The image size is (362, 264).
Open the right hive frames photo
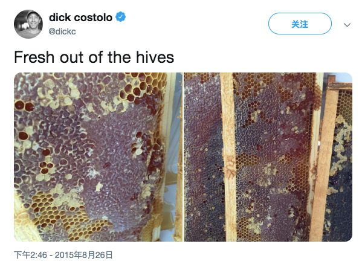click(x=268, y=157)
